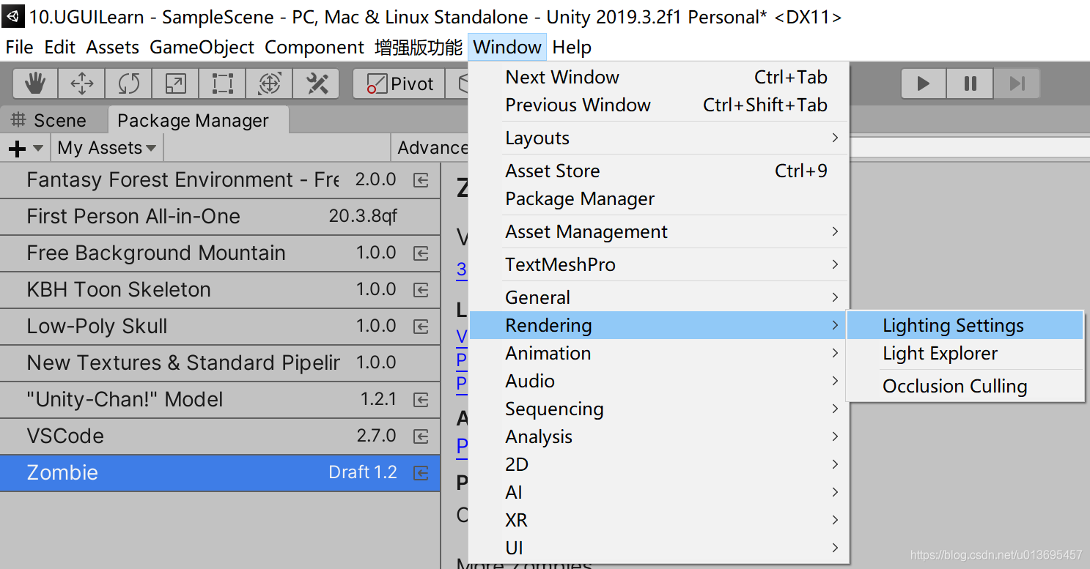Click import icon for Zombie package
This screenshot has height=569, width=1090.
click(421, 473)
